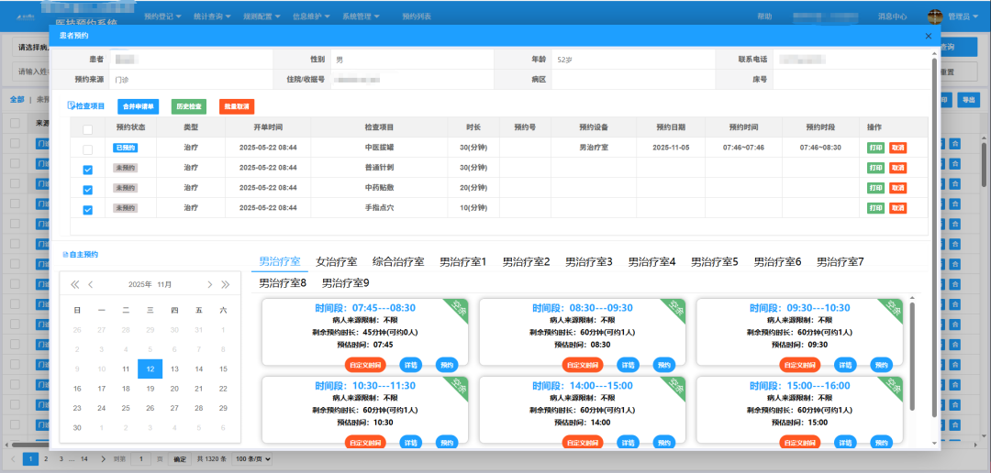Click 预约 in the 10:30---11:30 slot card
991x473 pixels.
click(446, 444)
